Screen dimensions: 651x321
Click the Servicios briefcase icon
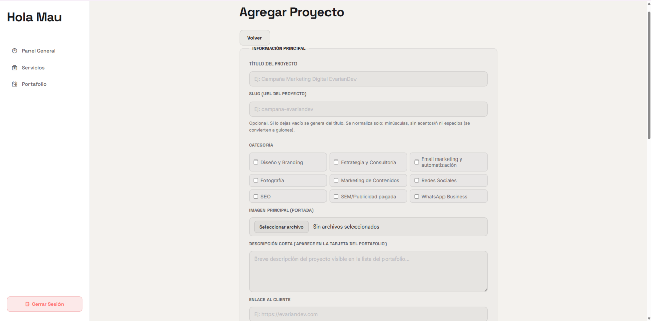(x=14, y=68)
